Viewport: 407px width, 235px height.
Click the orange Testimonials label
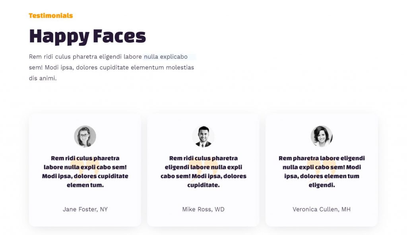(51, 16)
